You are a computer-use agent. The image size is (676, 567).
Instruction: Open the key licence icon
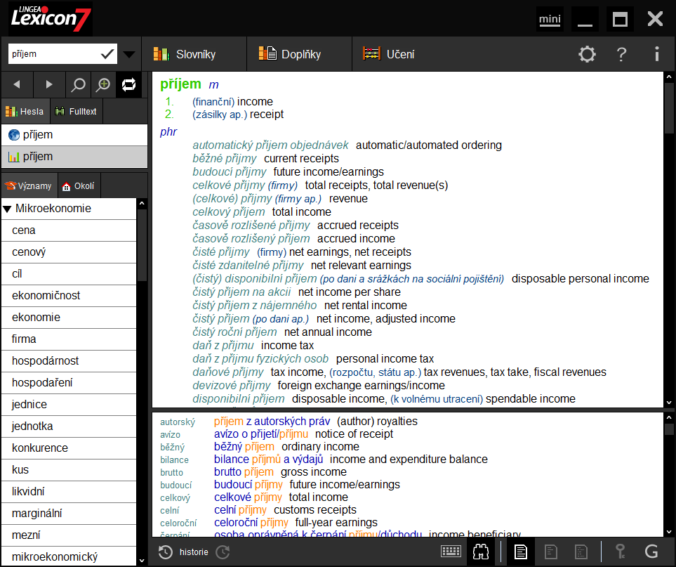tap(620, 552)
